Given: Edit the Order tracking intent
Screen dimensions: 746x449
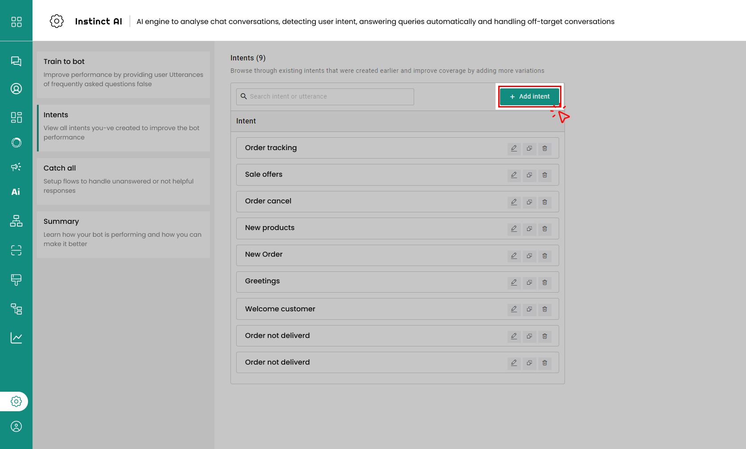Looking at the screenshot, I should (x=514, y=148).
